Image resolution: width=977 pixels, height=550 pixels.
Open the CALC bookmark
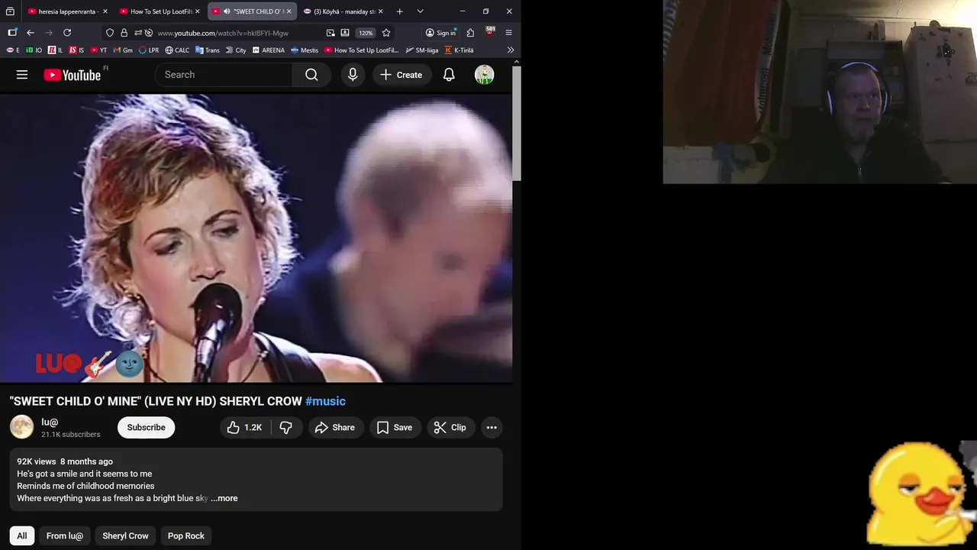pos(177,50)
